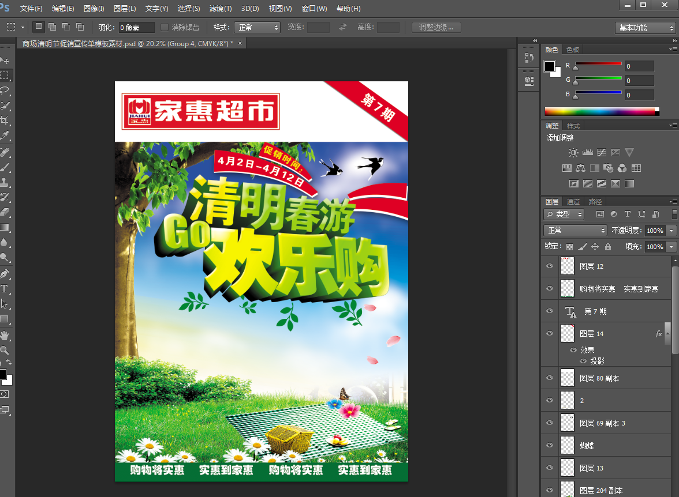Select the Quick Selection tool
The image size is (679, 497).
(5, 105)
